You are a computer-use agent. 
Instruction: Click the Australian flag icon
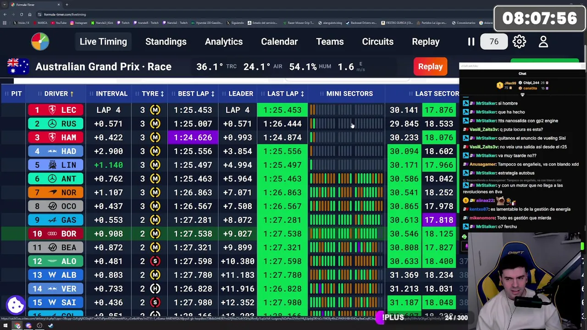pos(19,66)
